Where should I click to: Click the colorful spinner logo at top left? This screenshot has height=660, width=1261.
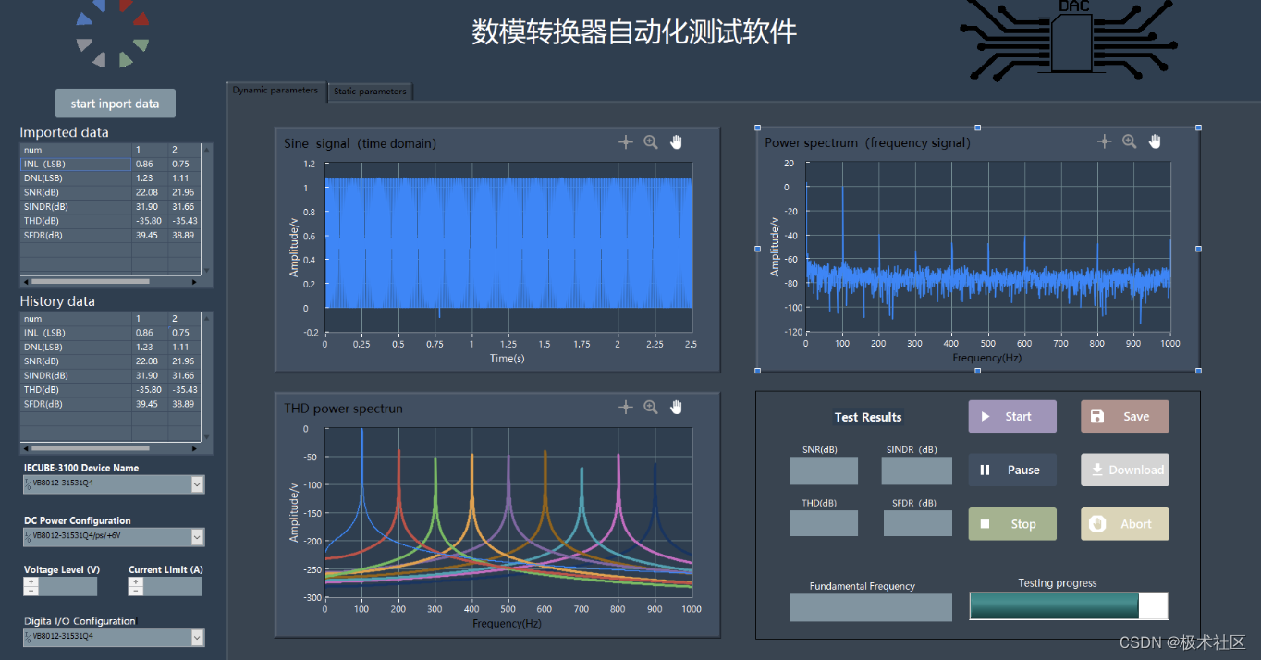[x=113, y=35]
